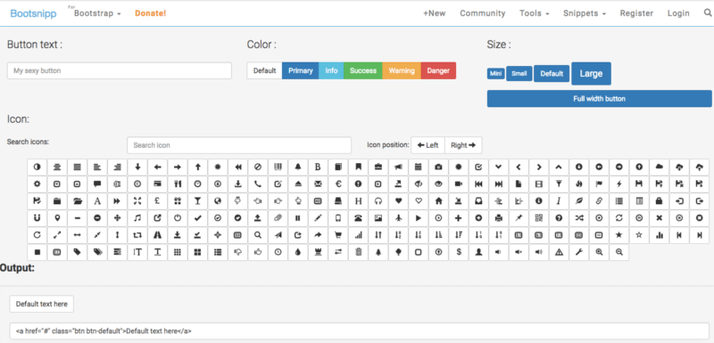Go to the +New page
This screenshot has width=714, height=343.
(x=434, y=13)
